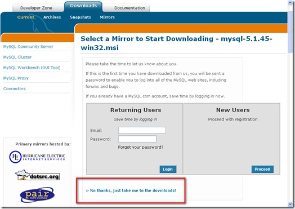Screen dimensions: 295x209
Task: Open MySQL Community Server link
Action: click(x=28, y=47)
